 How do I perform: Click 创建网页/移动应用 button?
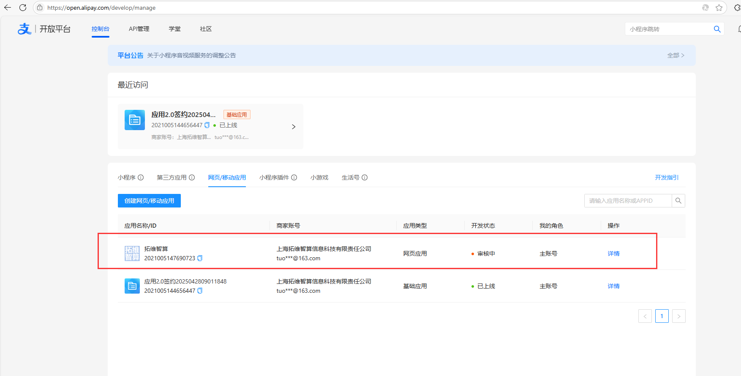point(149,201)
